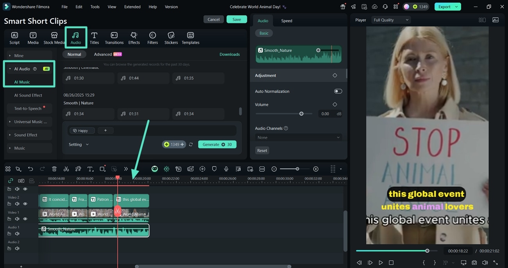The width and height of the screenshot is (508, 268).
Task: Open the Titles panel
Action: [94, 38]
